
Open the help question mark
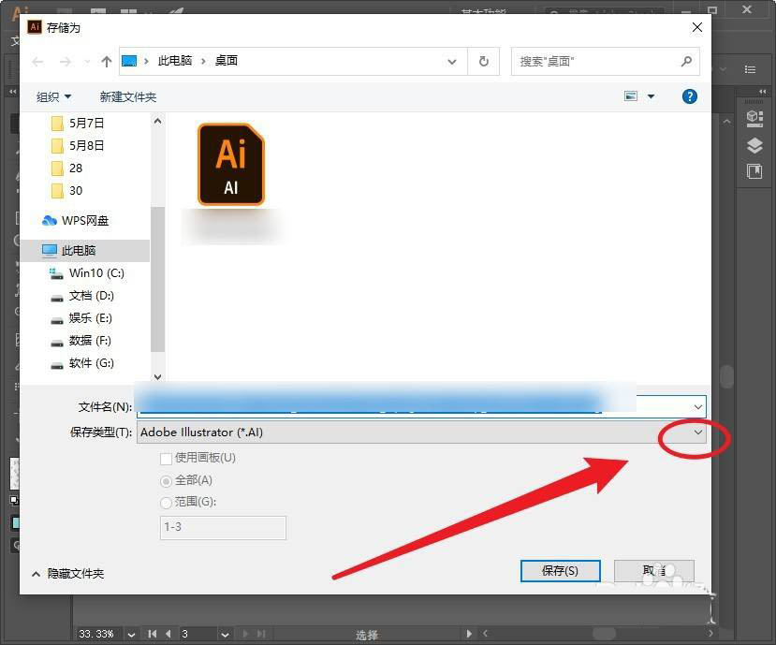[x=689, y=96]
